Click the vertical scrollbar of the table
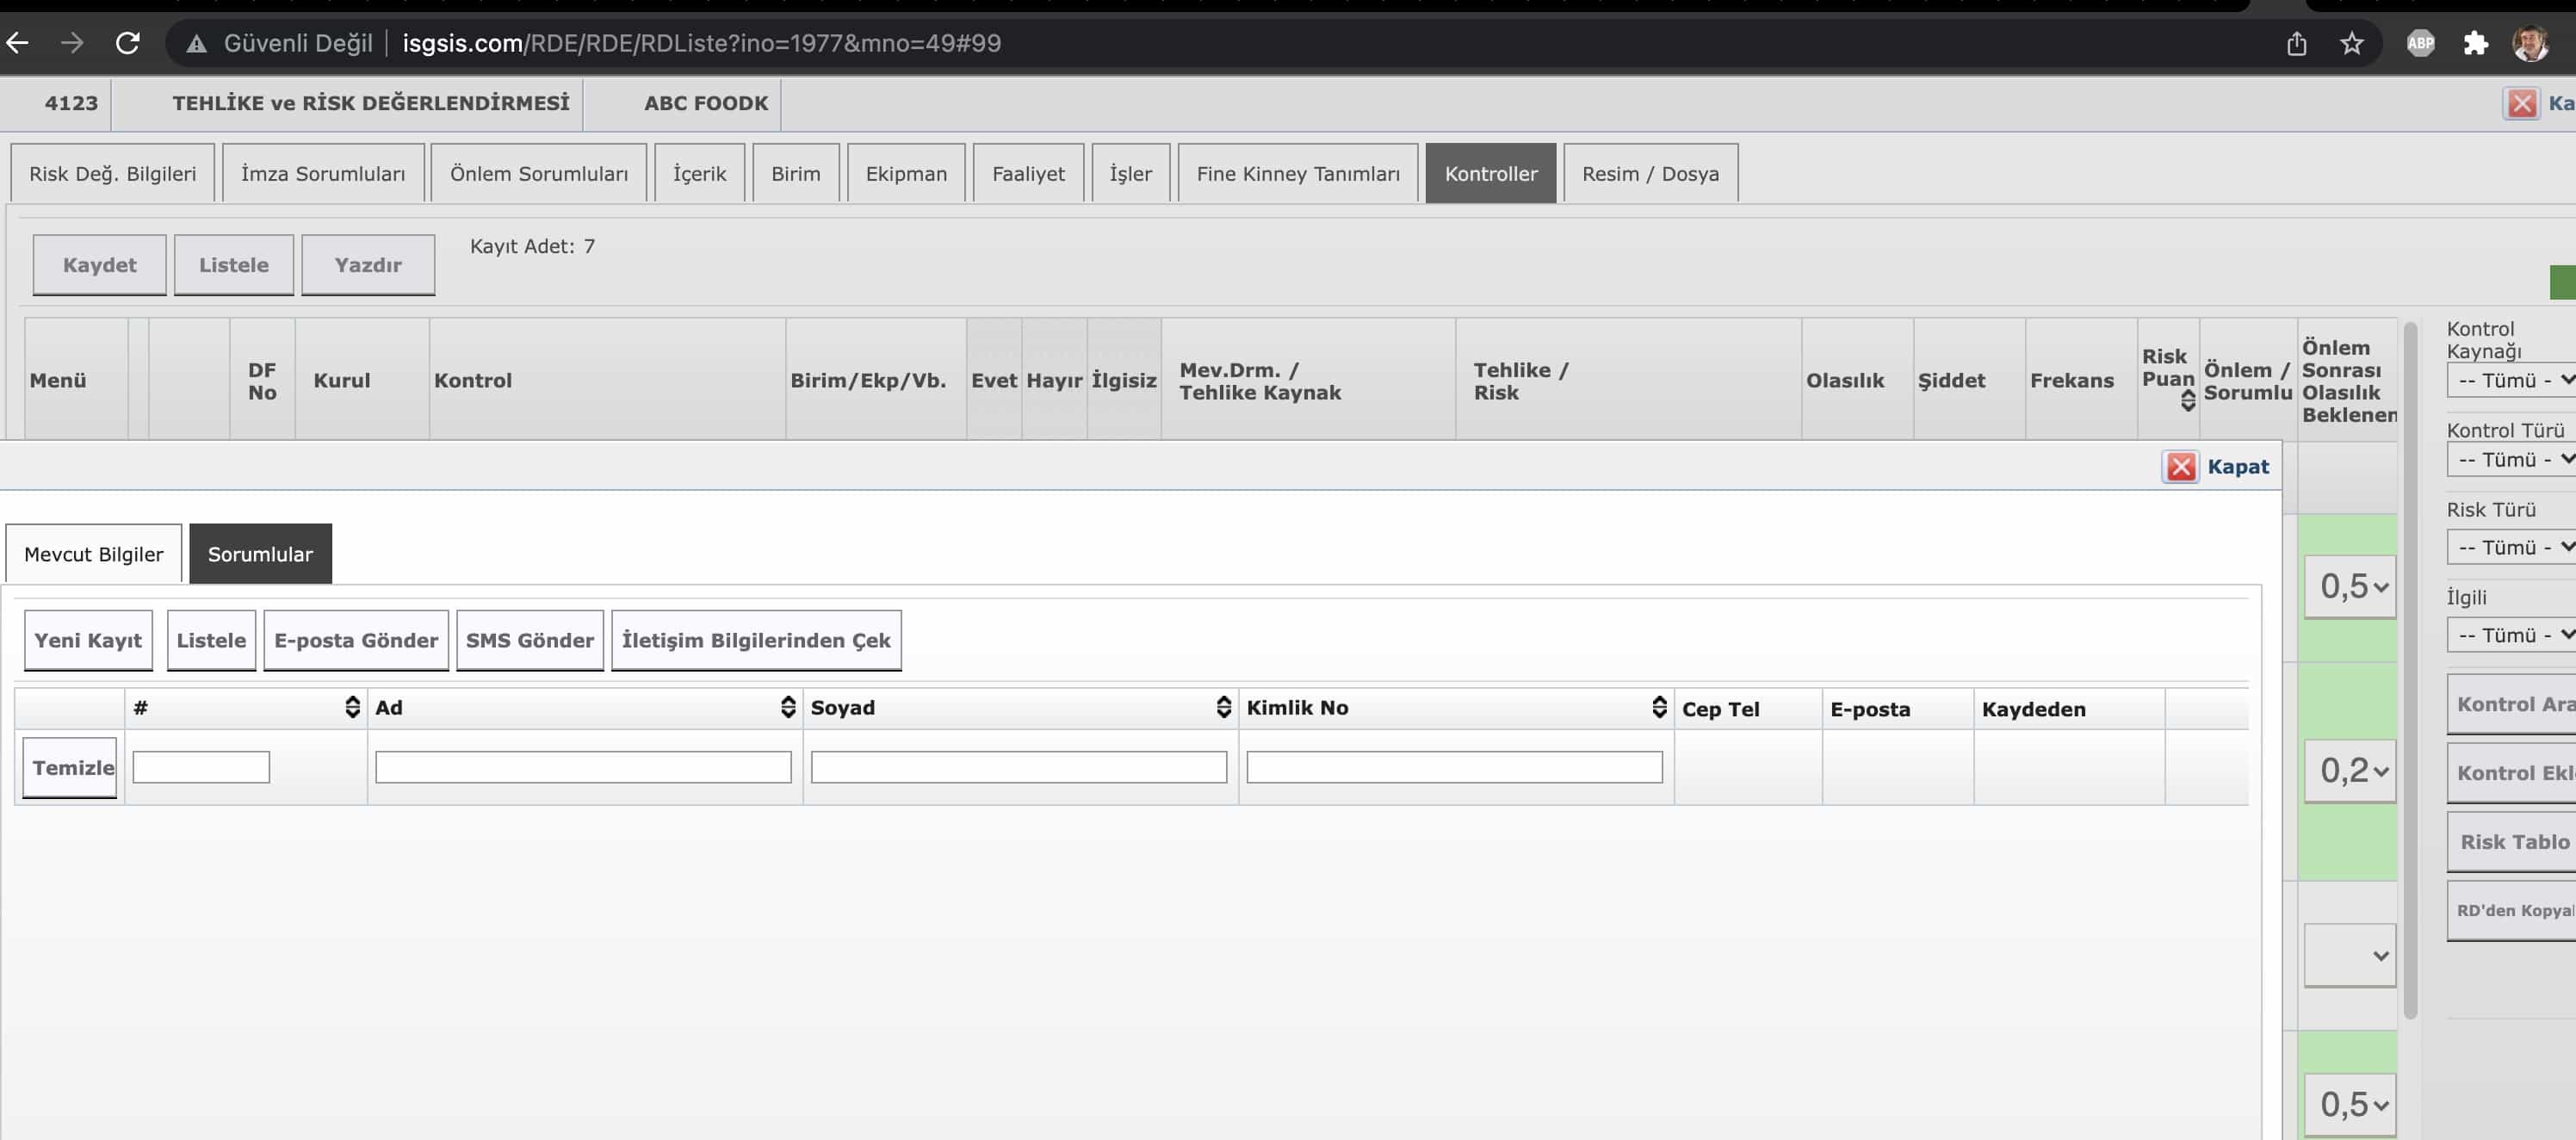 [2410, 670]
